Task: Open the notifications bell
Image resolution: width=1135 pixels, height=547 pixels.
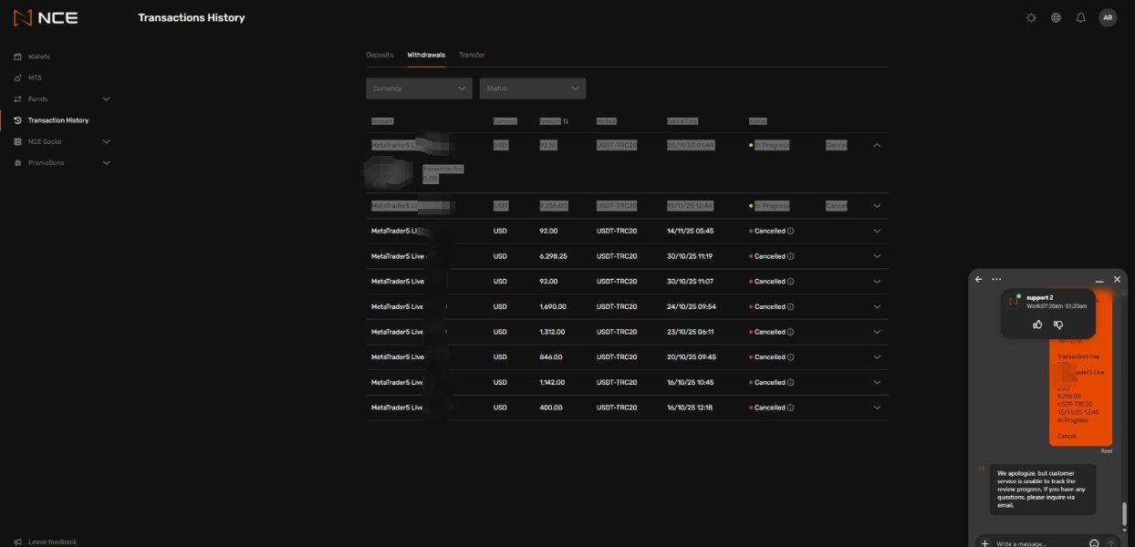Action: (1081, 17)
